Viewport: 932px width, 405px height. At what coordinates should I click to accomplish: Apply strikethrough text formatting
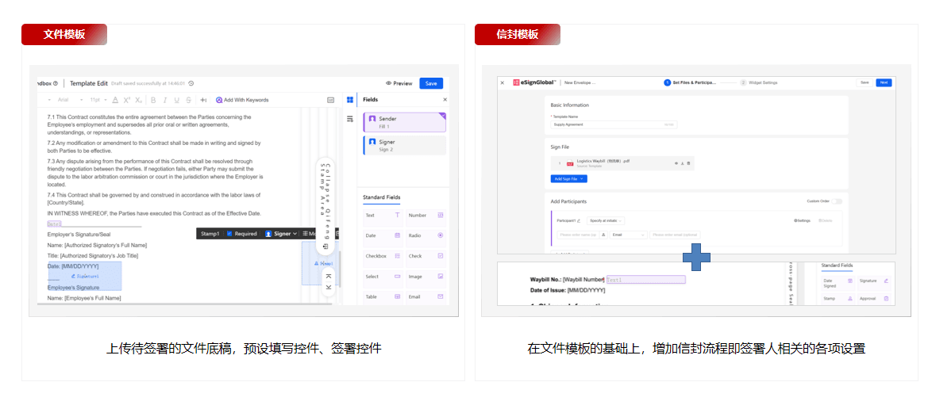(188, 100)
